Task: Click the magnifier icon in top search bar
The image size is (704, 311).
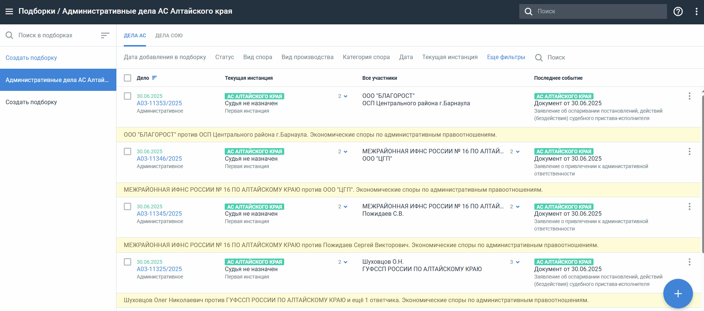Action: [x=528, y=11]
